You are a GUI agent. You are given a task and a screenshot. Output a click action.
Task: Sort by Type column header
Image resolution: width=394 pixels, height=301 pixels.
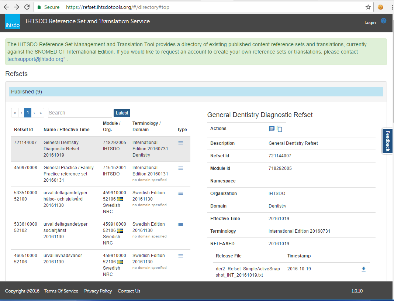click(x=182, y=130)
